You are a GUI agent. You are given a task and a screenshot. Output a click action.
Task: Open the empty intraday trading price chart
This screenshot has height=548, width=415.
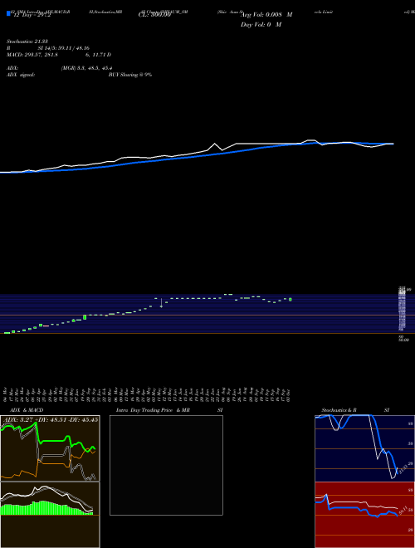166,465
